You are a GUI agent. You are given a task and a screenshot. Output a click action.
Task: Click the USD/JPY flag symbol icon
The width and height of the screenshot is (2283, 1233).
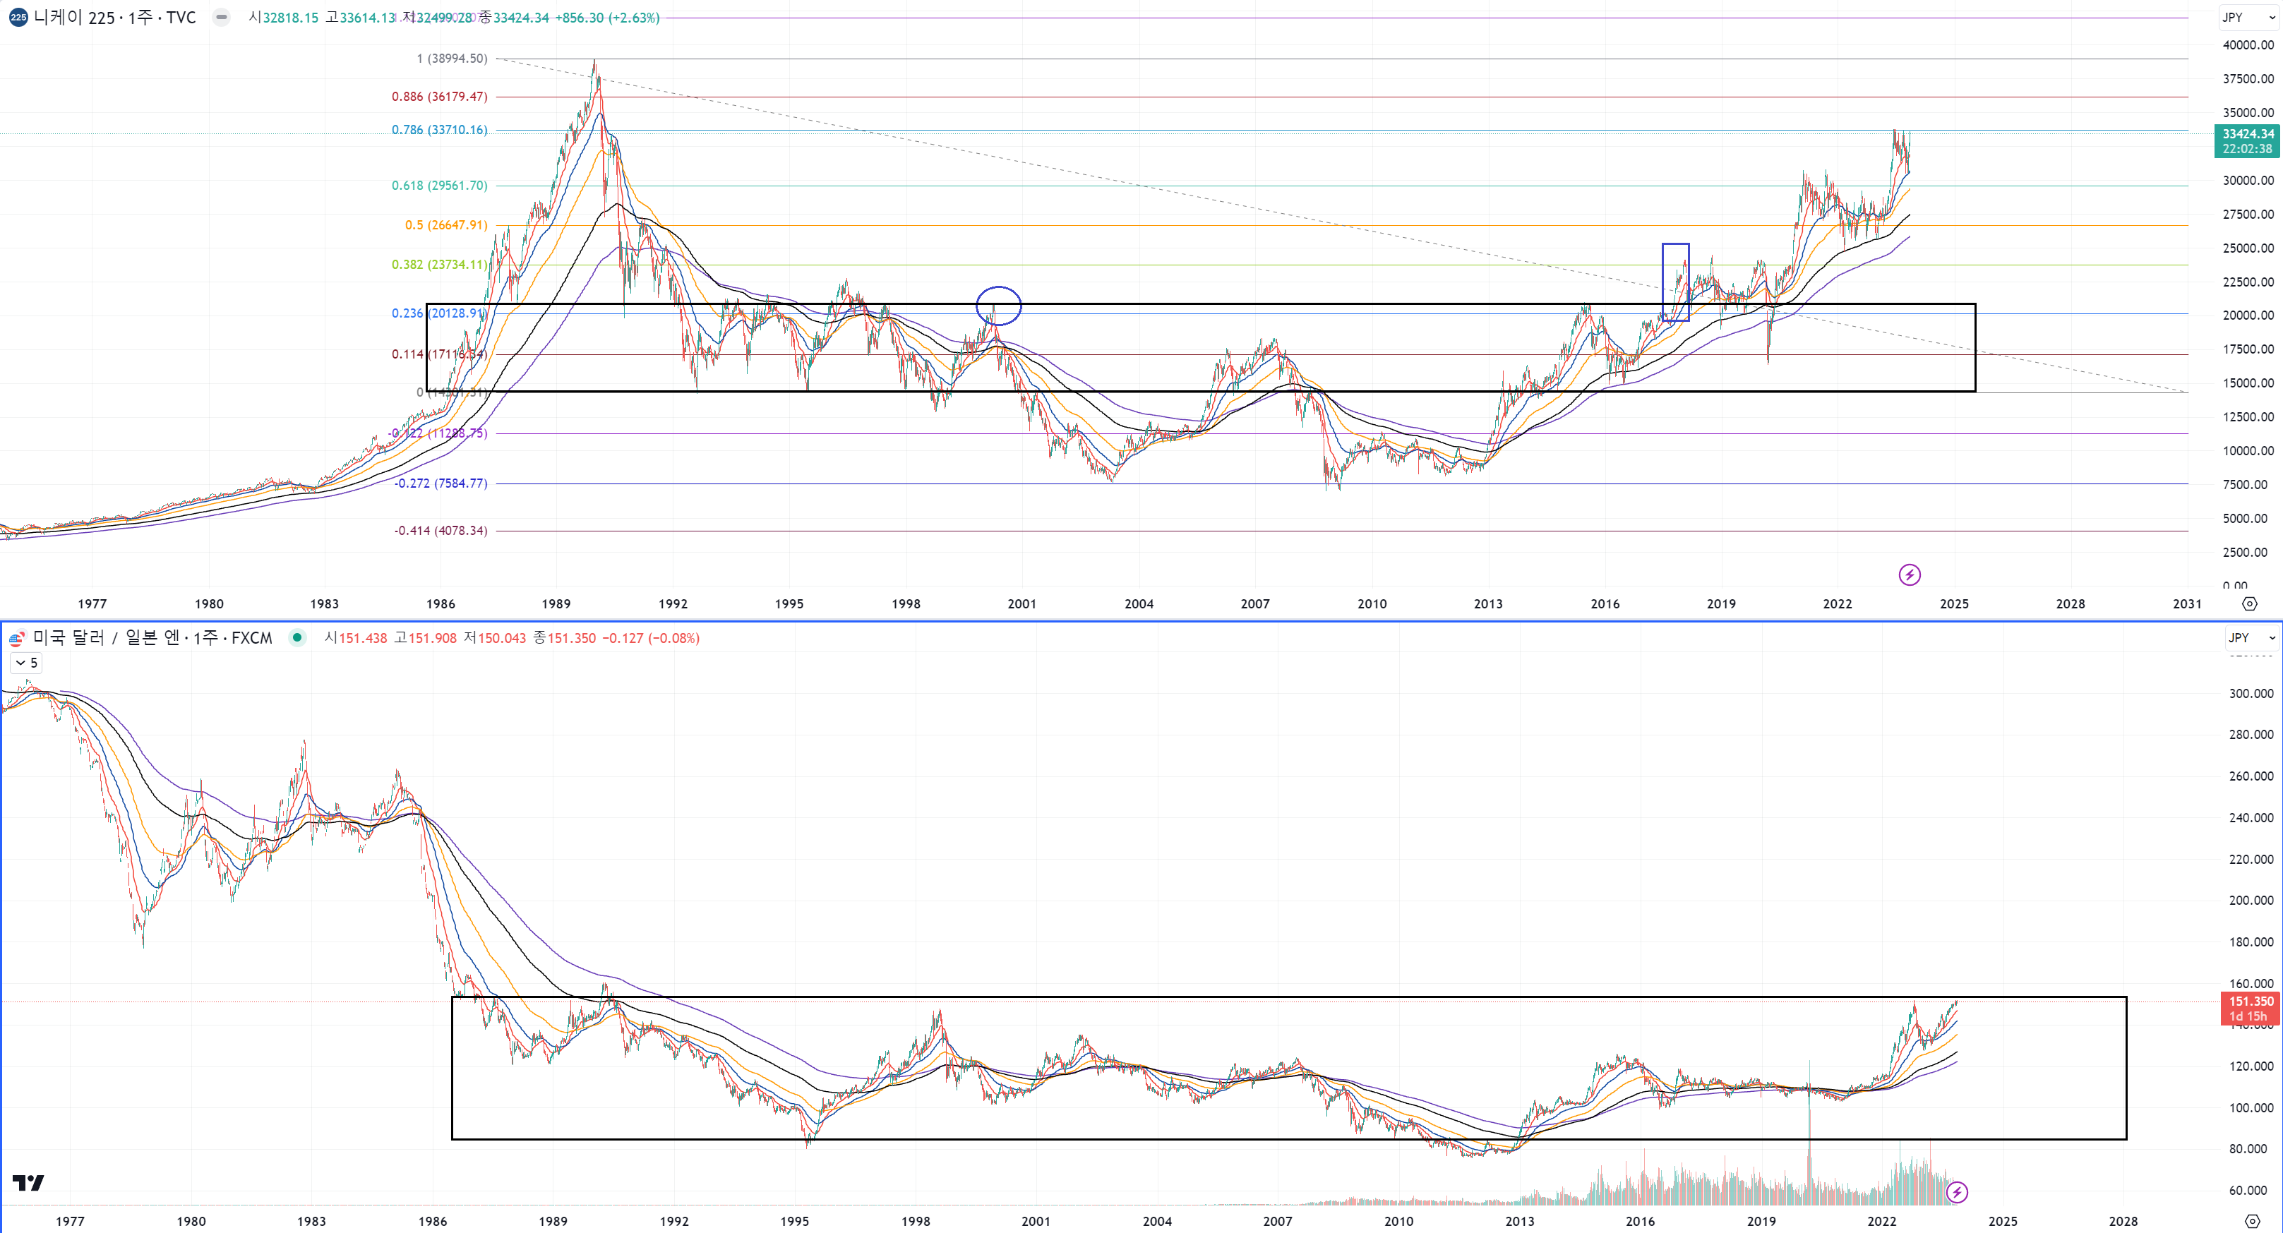[x=16, y=638]
